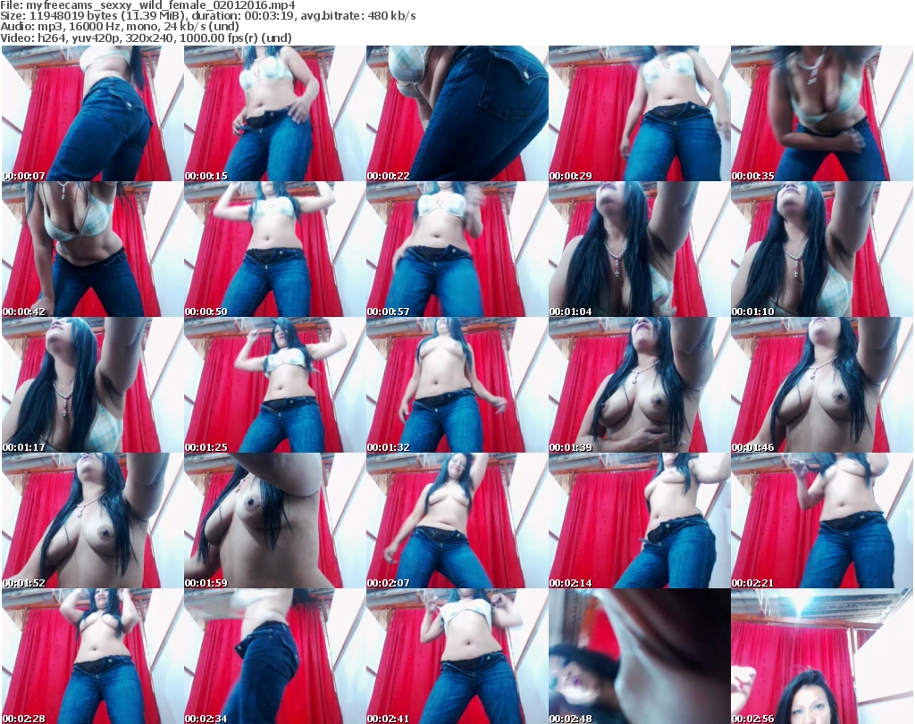Select the 00:02:28 frame

coord(93,656)
